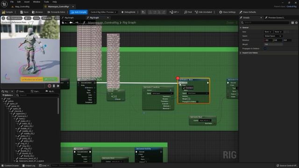Open Control Rig Editor Preview dropdown
299x168 pixels.
point(103,12)
